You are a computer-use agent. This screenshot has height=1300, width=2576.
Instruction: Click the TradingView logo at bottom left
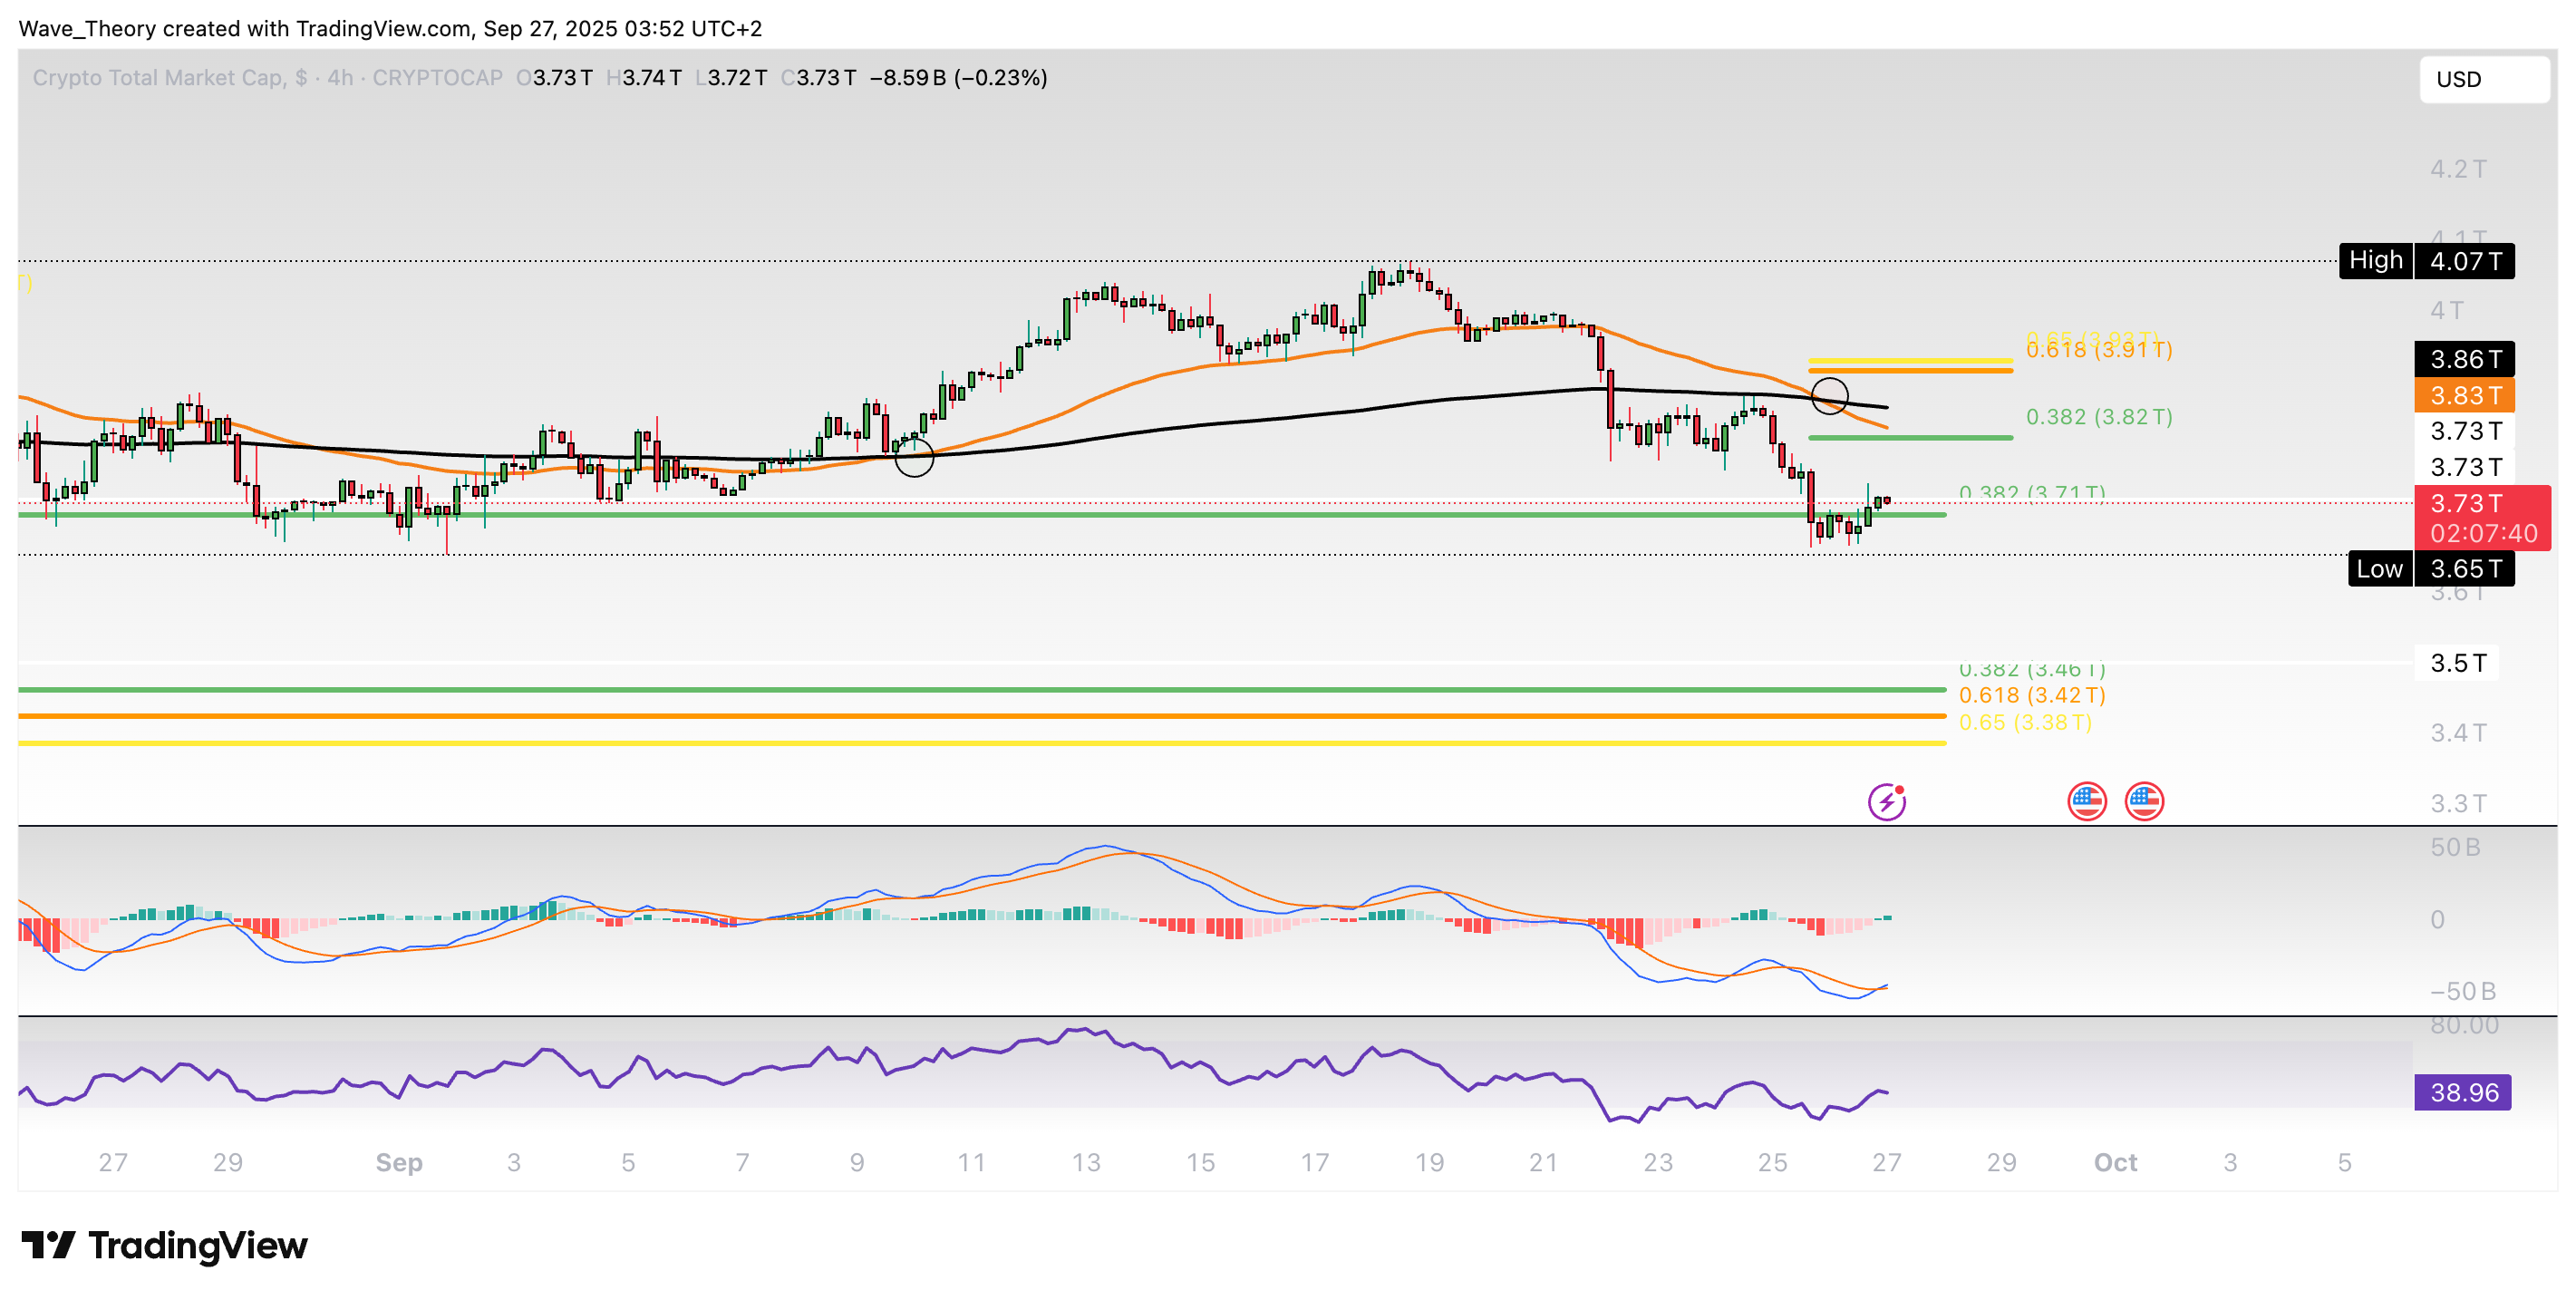tap(165, 1246)
